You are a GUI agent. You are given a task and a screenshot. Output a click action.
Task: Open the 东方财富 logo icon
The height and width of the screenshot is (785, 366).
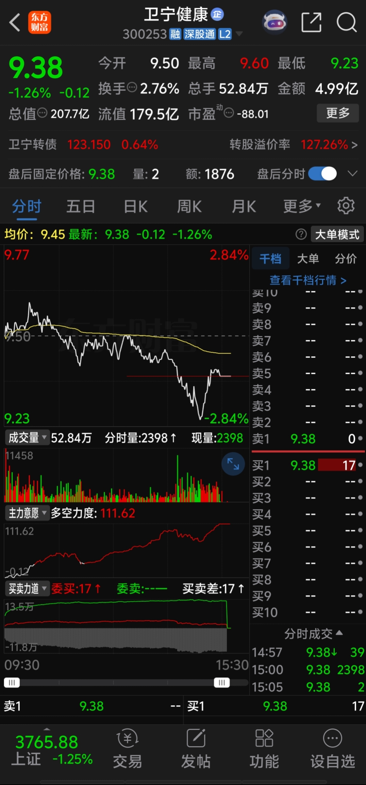pyautogui.click(x=40, y=22)
